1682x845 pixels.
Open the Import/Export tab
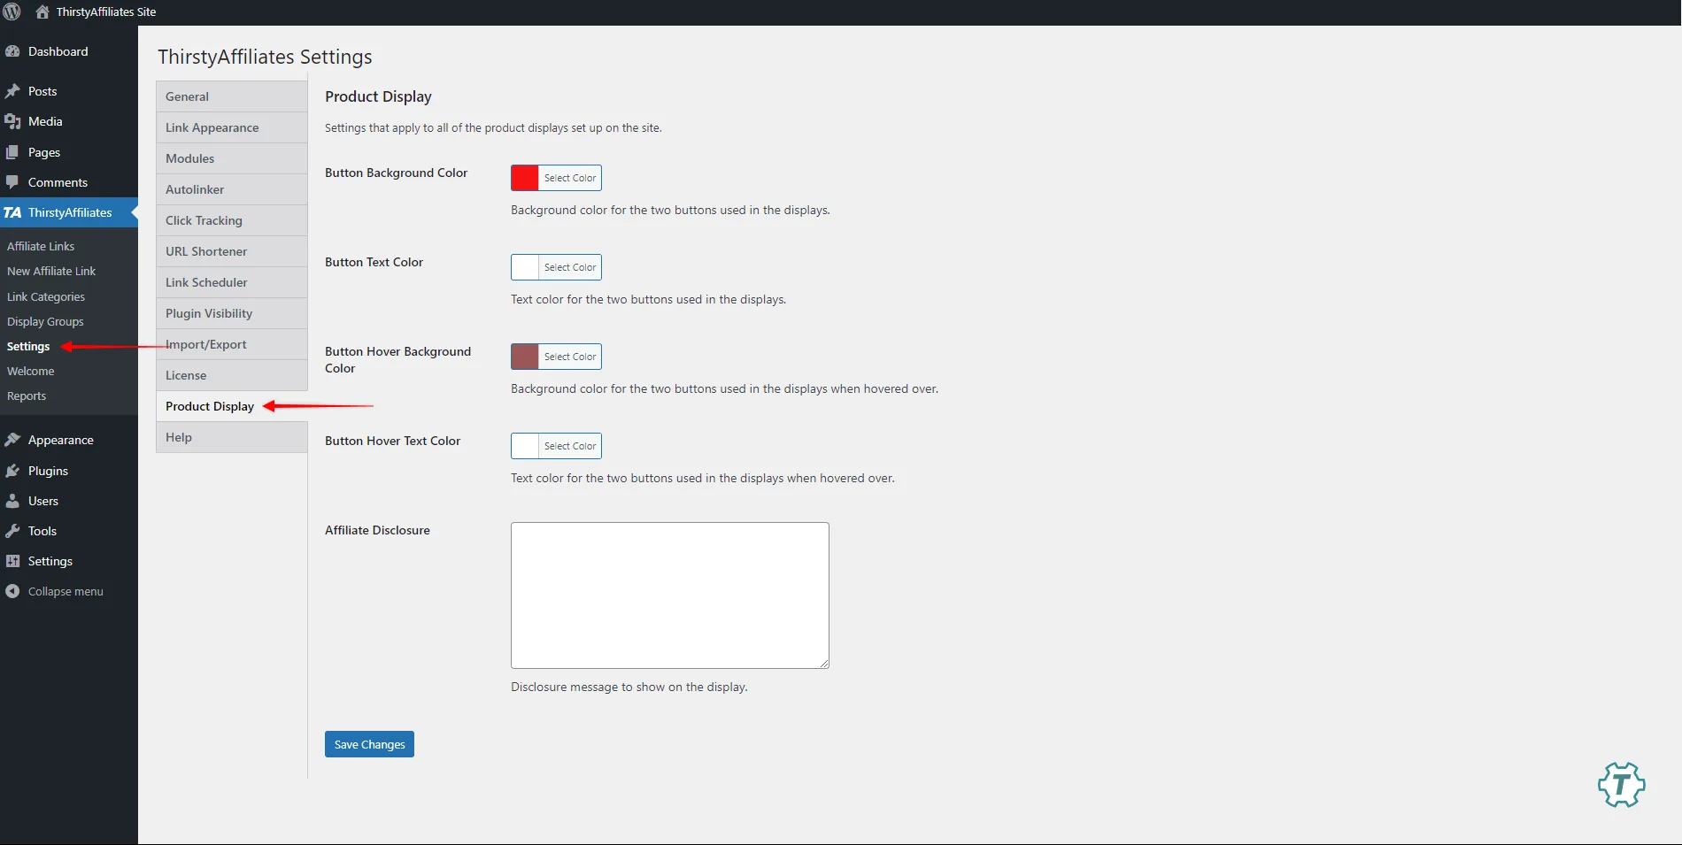[x=232, y=344]
